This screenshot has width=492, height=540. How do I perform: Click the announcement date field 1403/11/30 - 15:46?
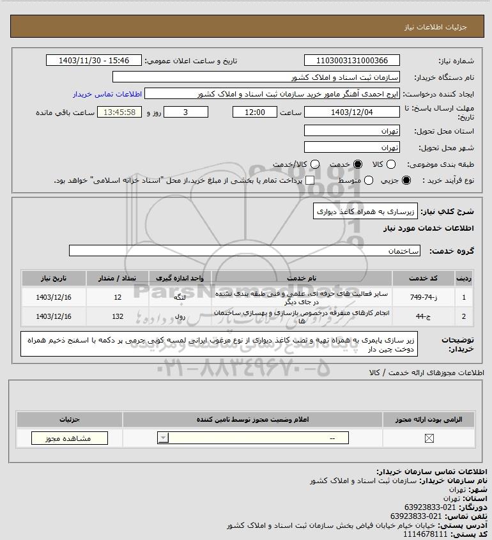coord(94,60)
